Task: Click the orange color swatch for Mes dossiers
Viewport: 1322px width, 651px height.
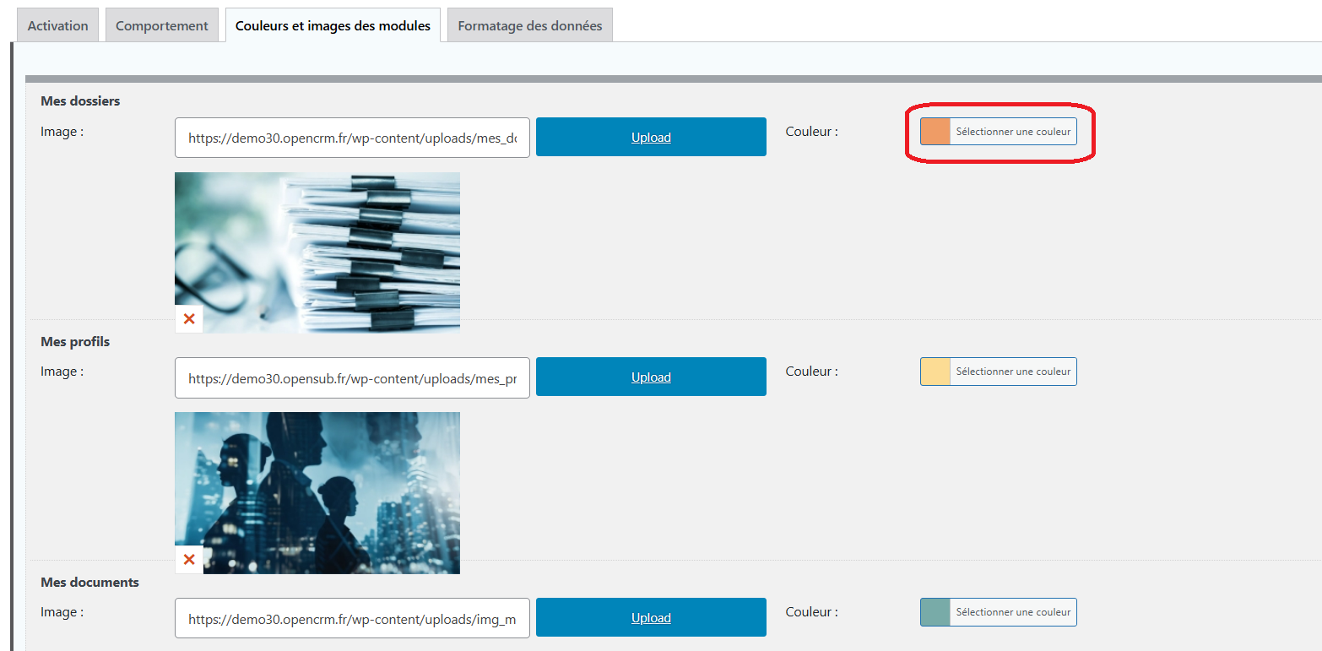Action: click(x=935, y=132)
